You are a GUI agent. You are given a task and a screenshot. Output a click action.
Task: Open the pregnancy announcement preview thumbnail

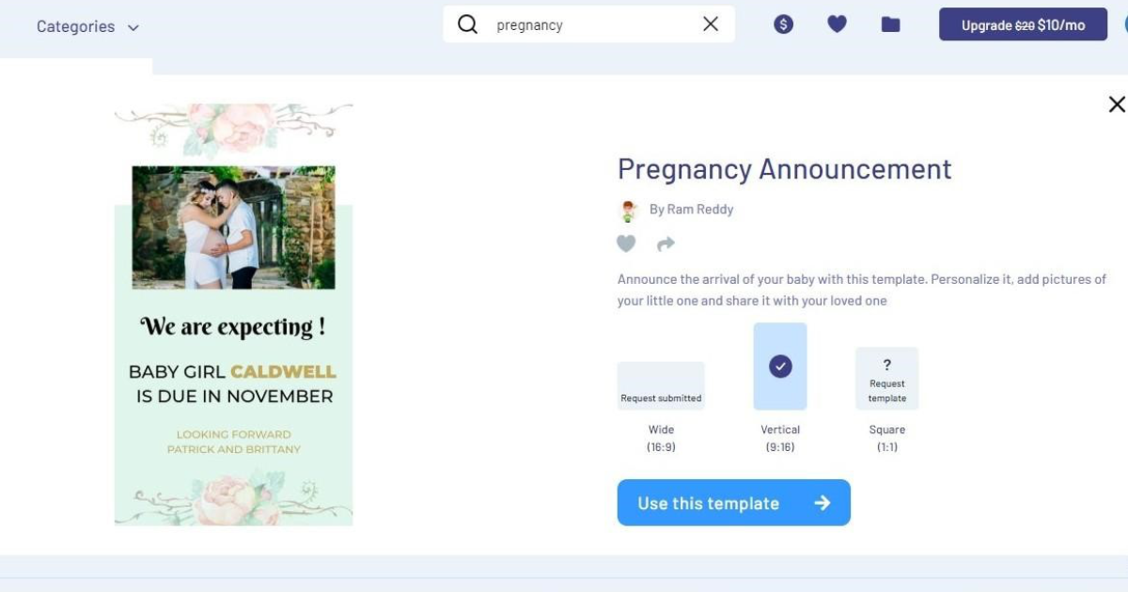coord(233,314)
